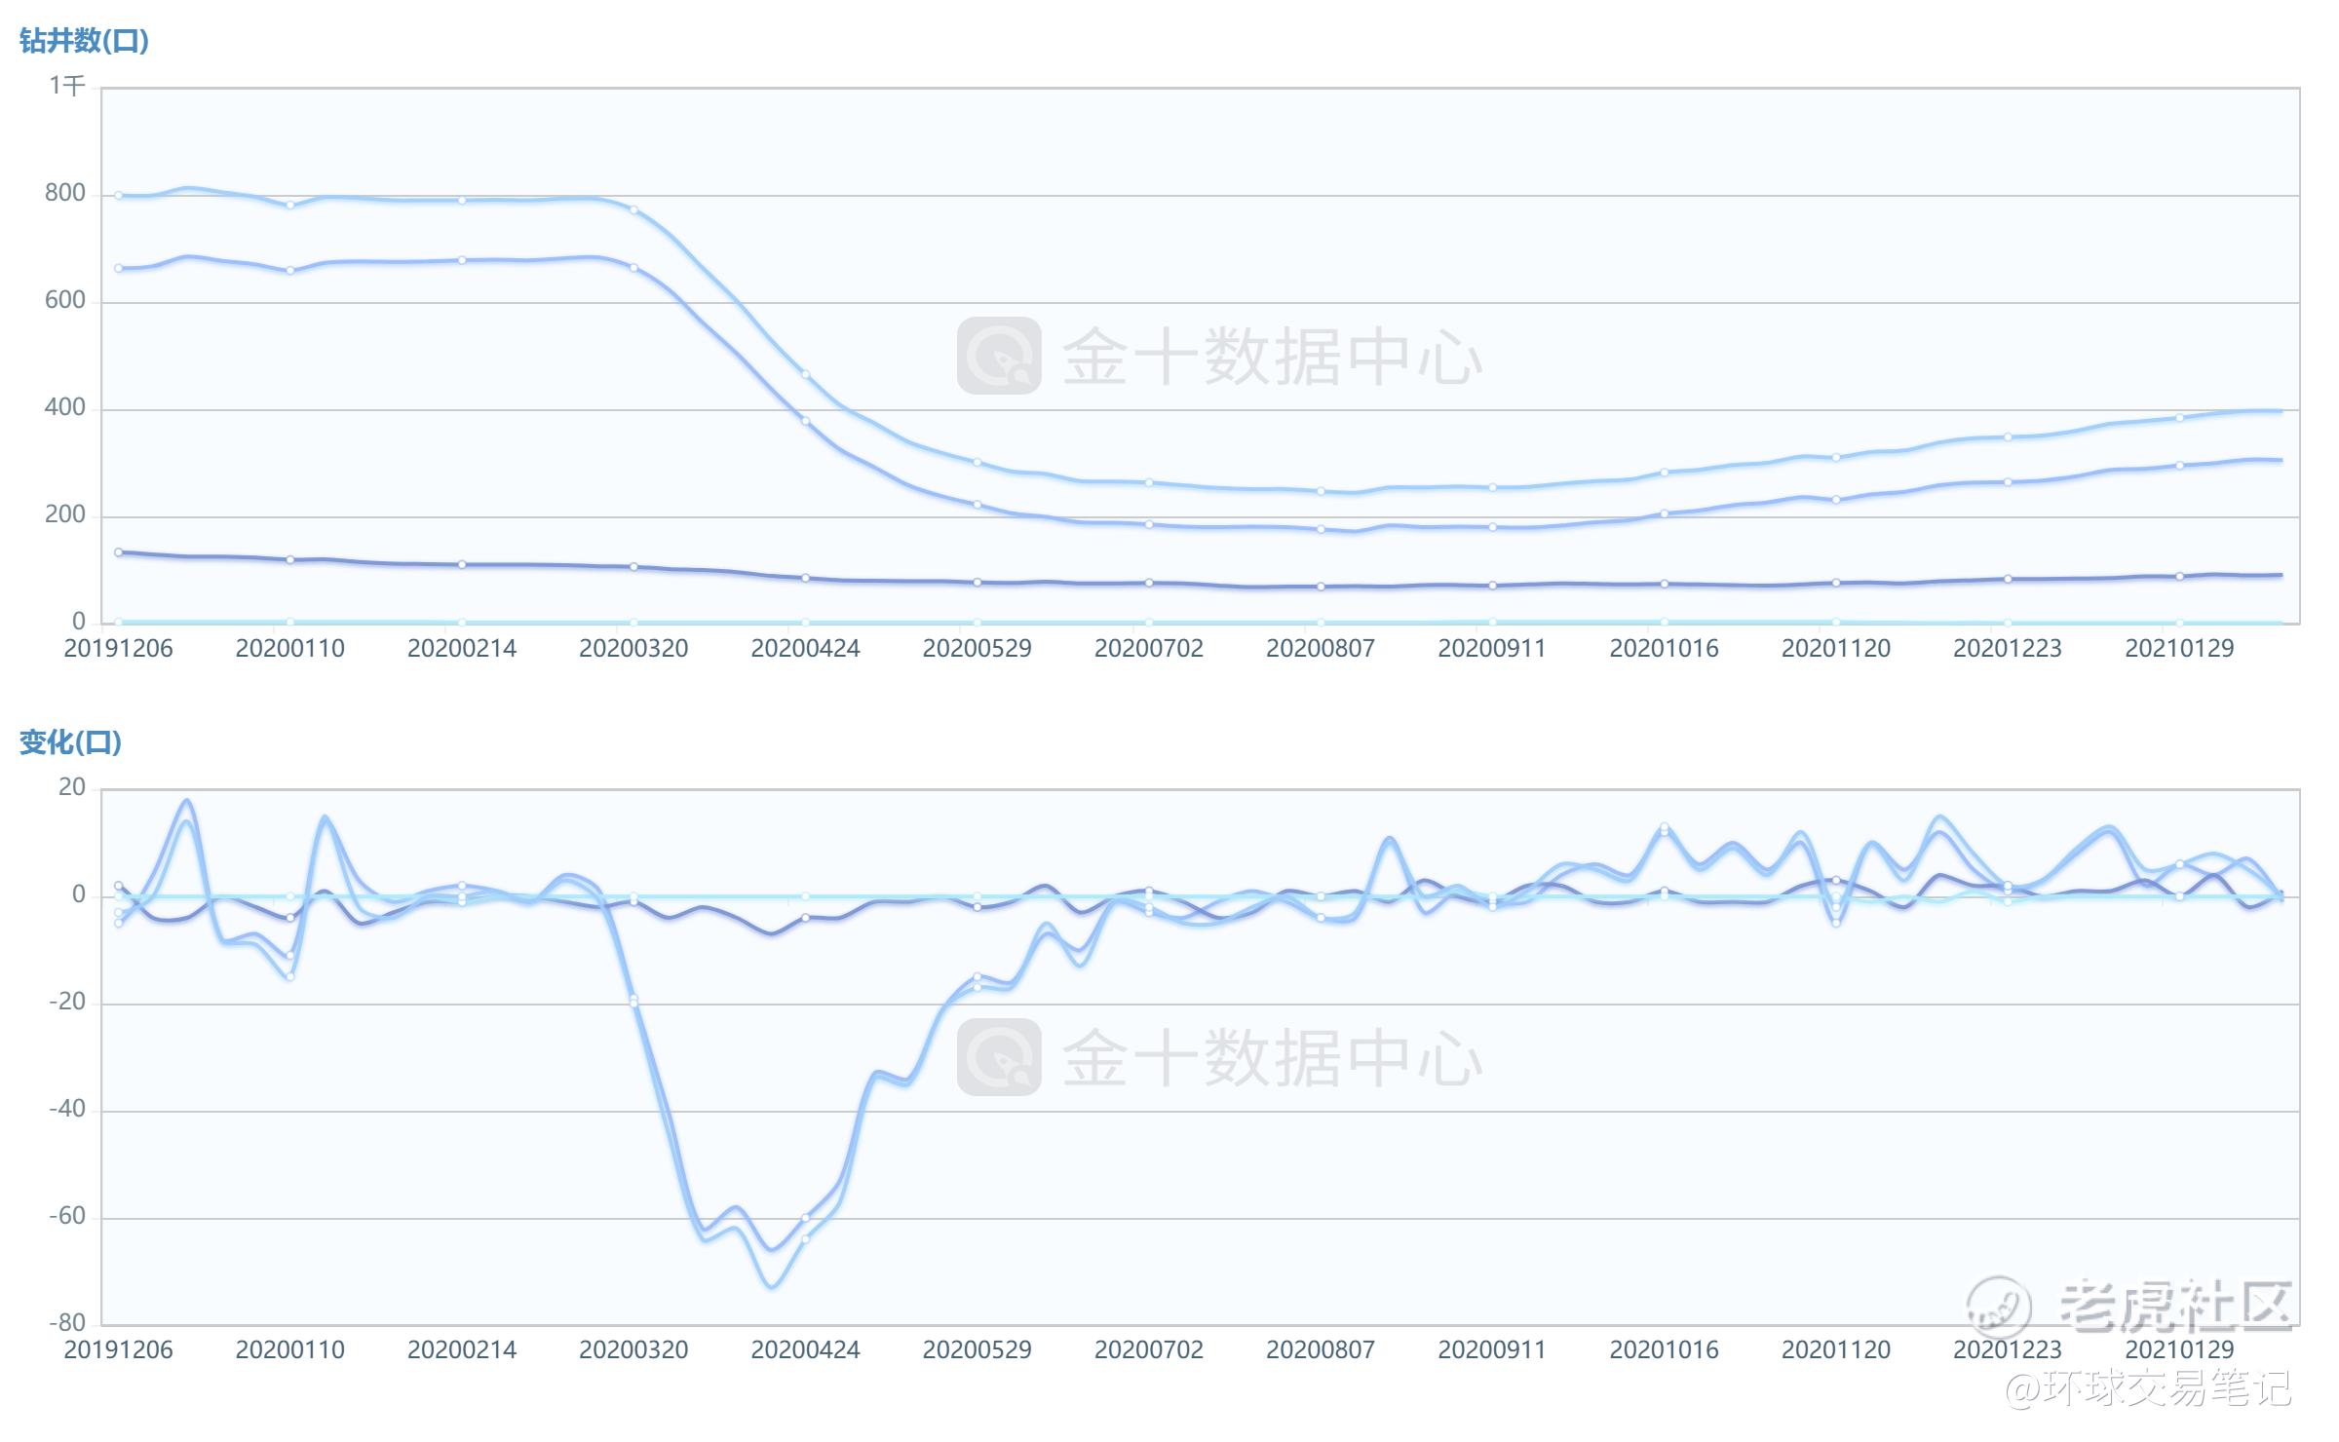Click the 400 y-axis label in the upper chart
Viewport: 2339px width, 1442px height.
[64, 407]
